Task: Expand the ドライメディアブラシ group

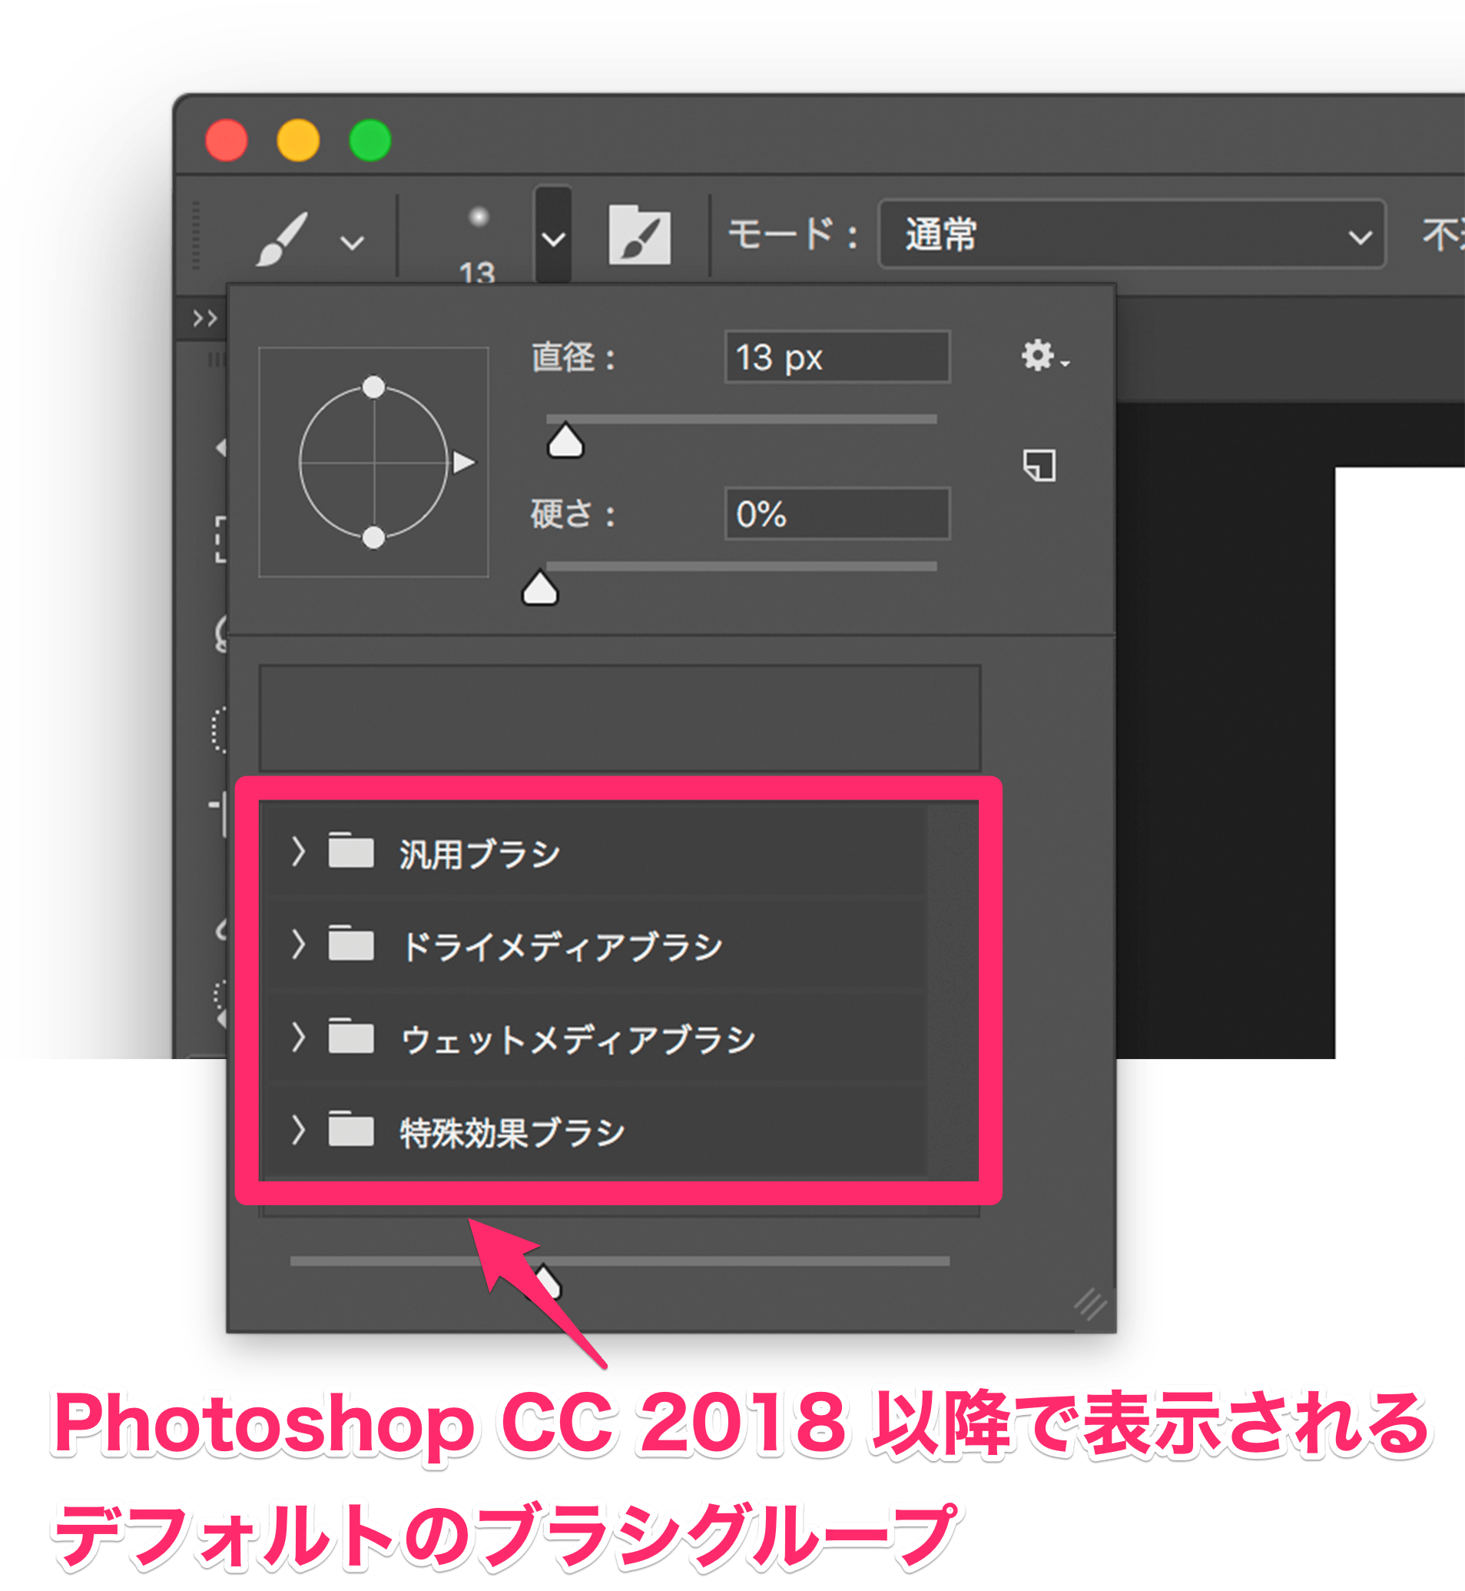Action: pos(300,945)
